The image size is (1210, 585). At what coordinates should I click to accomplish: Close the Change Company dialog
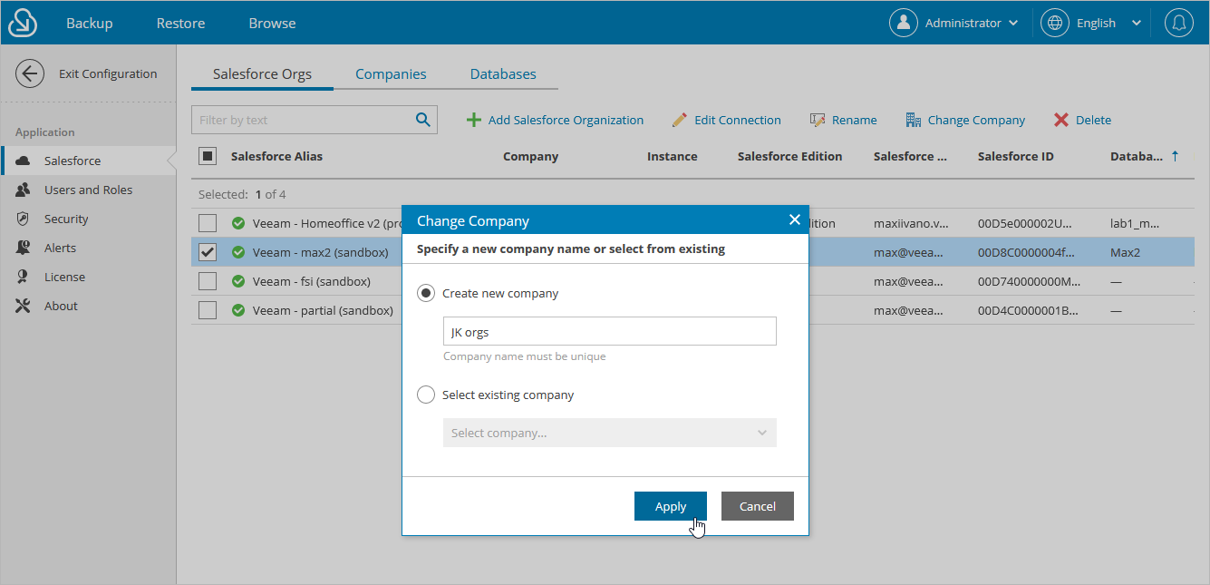pyautogui.click(x=794, y=219)
